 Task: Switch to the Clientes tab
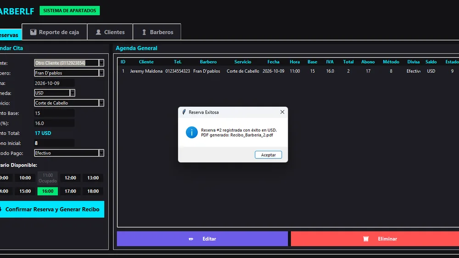pos(110,32)
